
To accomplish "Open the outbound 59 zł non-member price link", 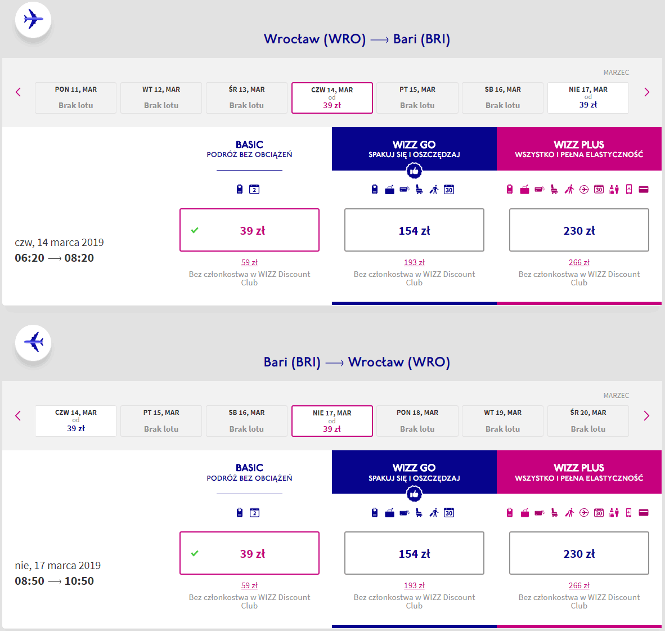I will tap(249, 262).
